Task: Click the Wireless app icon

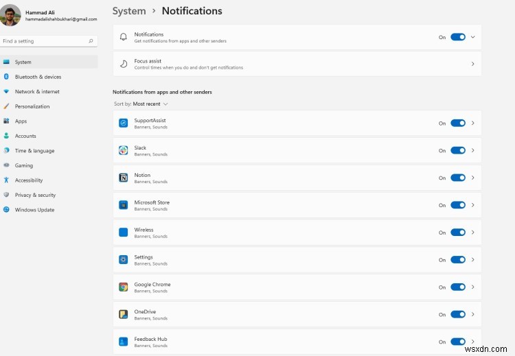Action: pyautogui.click(x=123, y=233)
